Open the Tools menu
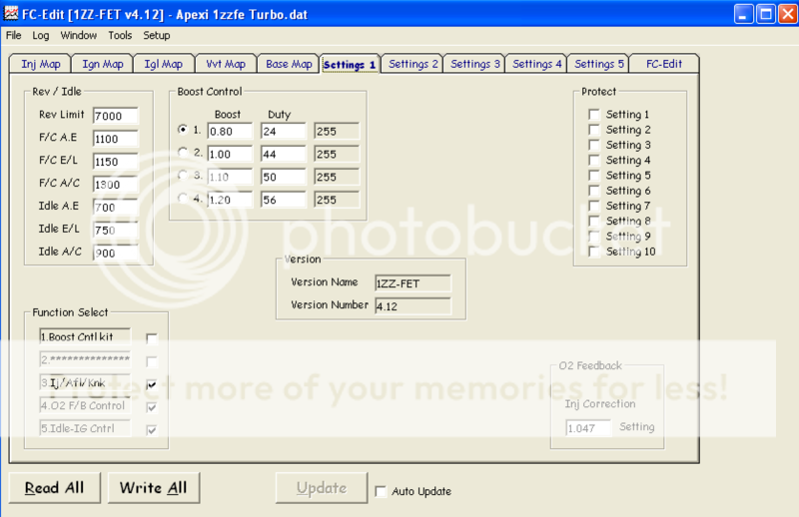Viewport: 799px width, 517px height. pos(120,35)
